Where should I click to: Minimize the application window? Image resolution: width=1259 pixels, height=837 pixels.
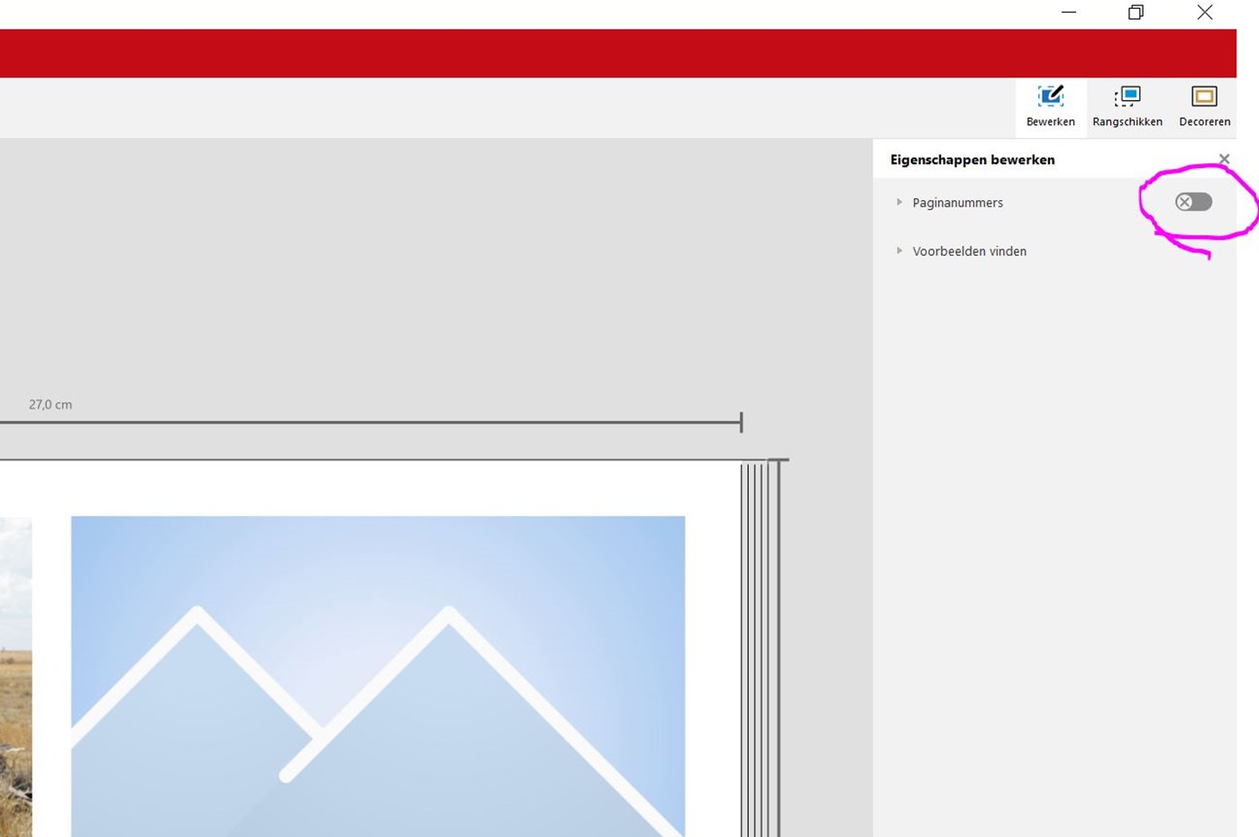1069,13
